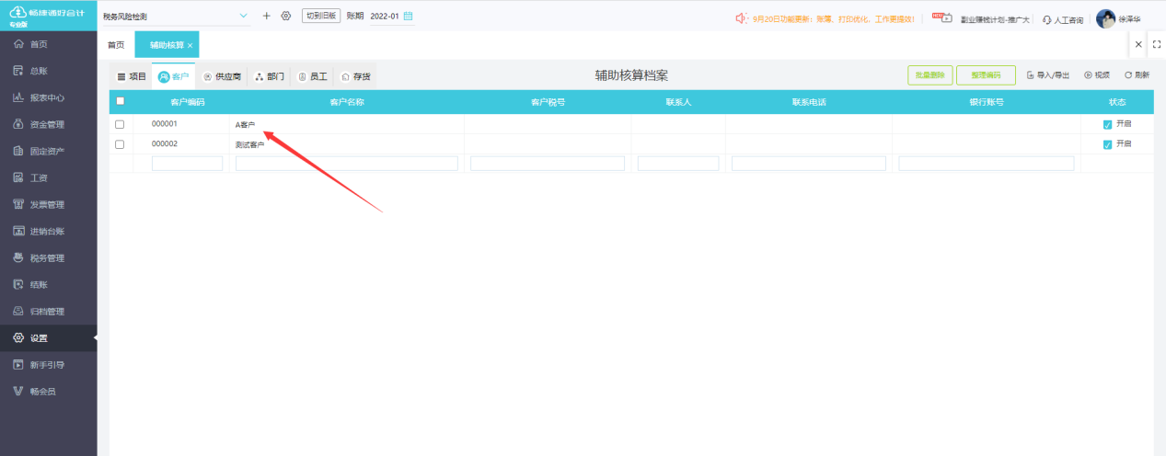
Task: Check the row checkbox for 000001
Action: click(120, 124)
